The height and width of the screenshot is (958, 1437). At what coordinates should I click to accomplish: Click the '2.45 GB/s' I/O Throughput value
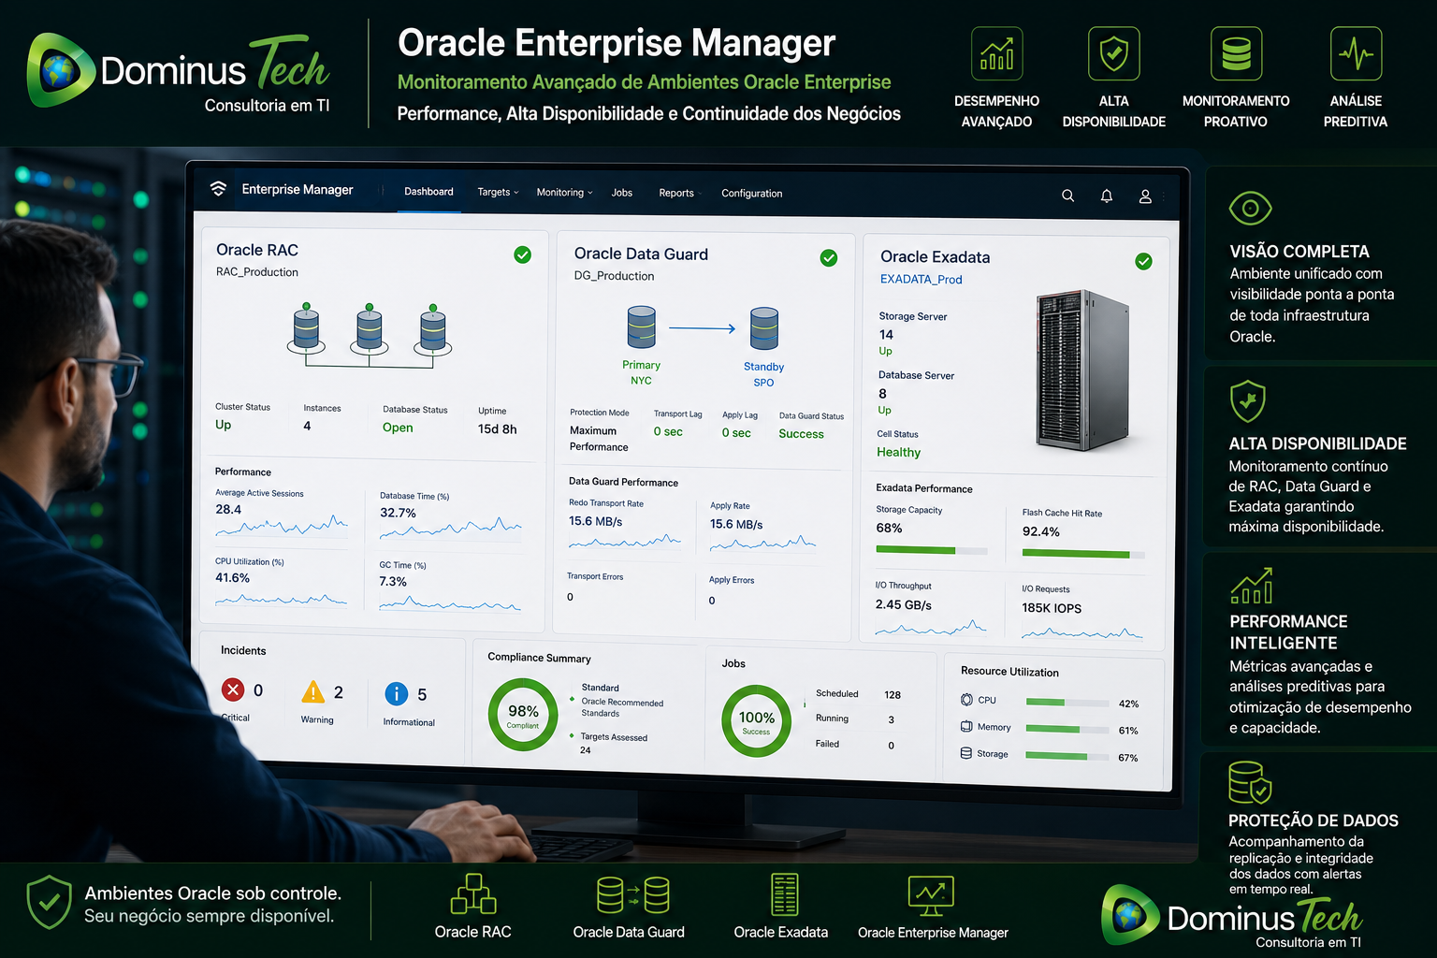coord(903,605)
